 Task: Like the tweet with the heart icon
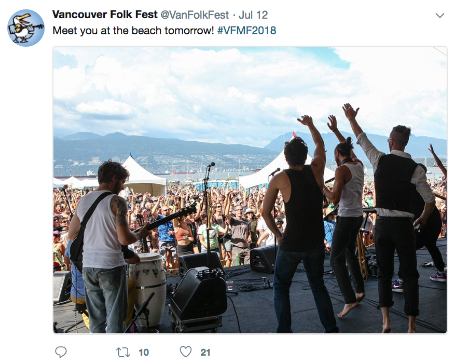tap(186, 352)
